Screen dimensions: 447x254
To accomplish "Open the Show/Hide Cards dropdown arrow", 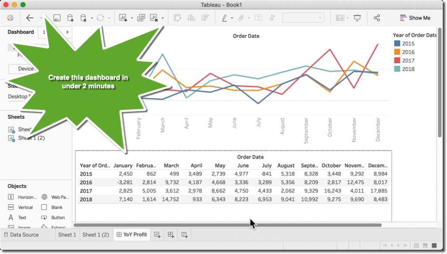I will [x=347, y=18].
